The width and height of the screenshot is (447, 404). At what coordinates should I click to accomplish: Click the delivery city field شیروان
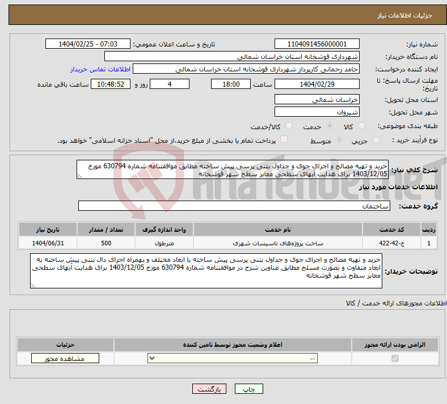(x=317, y=112)
